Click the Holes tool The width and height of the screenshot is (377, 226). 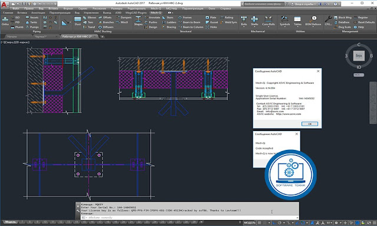point(211,27)
